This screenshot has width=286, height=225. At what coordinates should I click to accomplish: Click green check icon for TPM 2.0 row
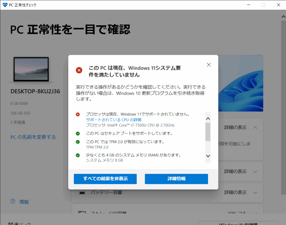pos(78,142)
